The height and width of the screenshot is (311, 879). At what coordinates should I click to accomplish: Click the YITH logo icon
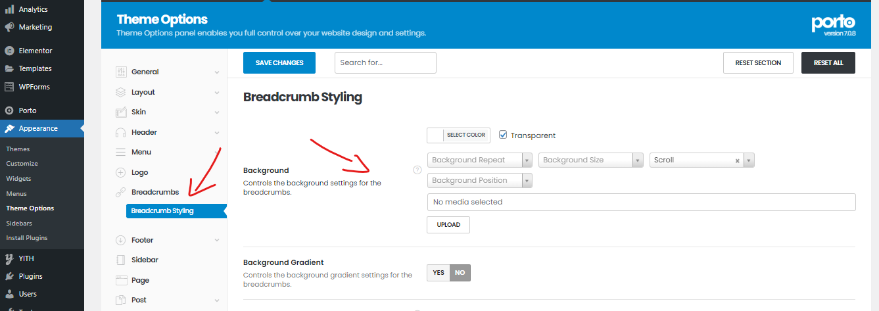point(9,258)
